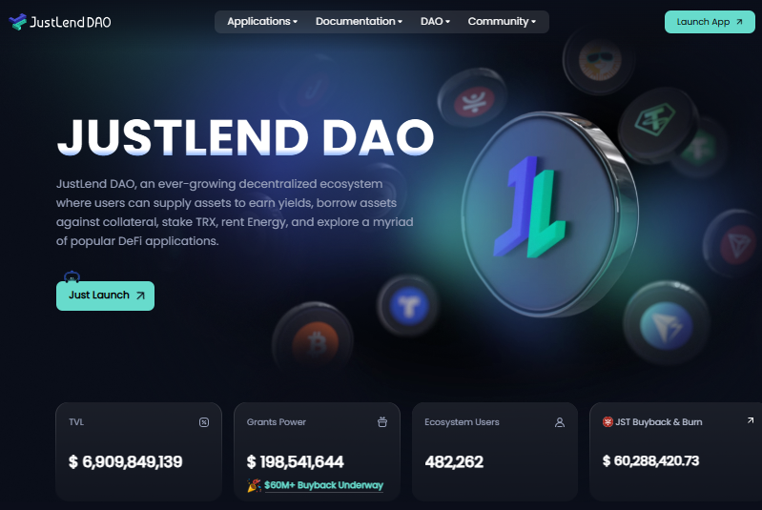
Task: Open the Community dropdown menu
Action: pyautogui.click(x=502, y=21)
